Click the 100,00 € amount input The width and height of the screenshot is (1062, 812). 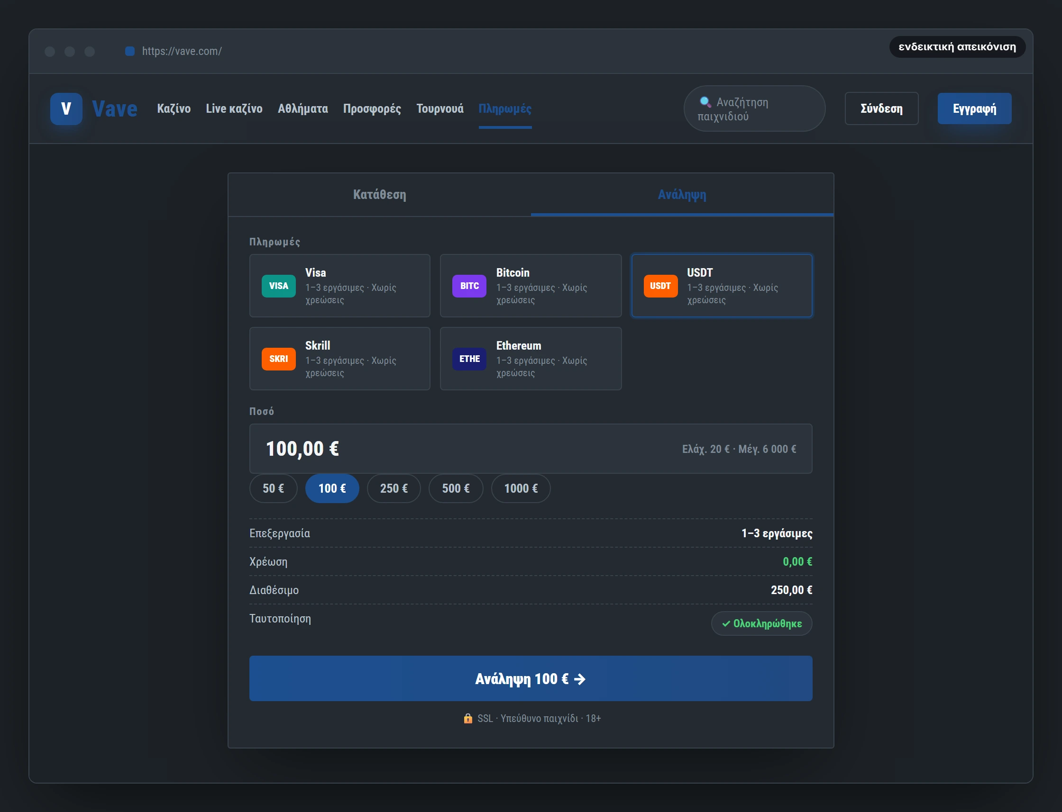[x=531, y=449]
